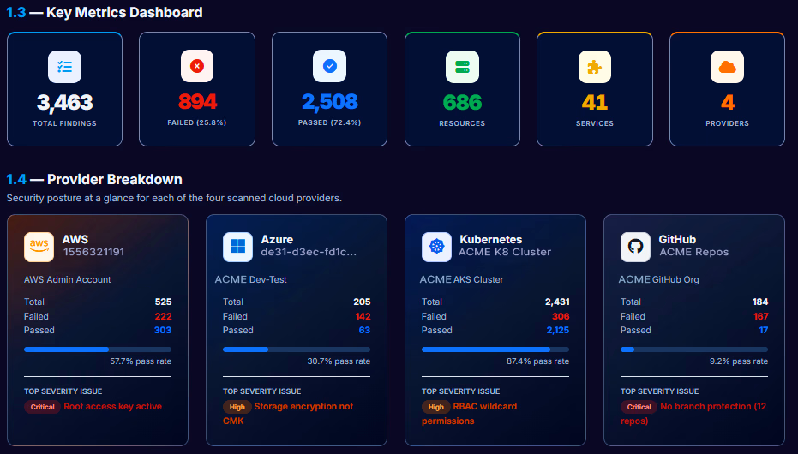Click ACME Dev-Test label

click(x=250, y=279)
